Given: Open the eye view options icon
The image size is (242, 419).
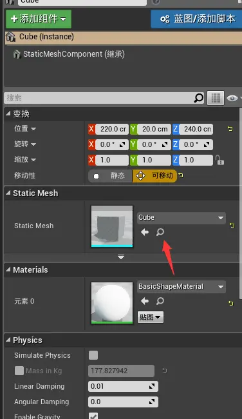Looking at the screenshot, I should coord(232,98).
